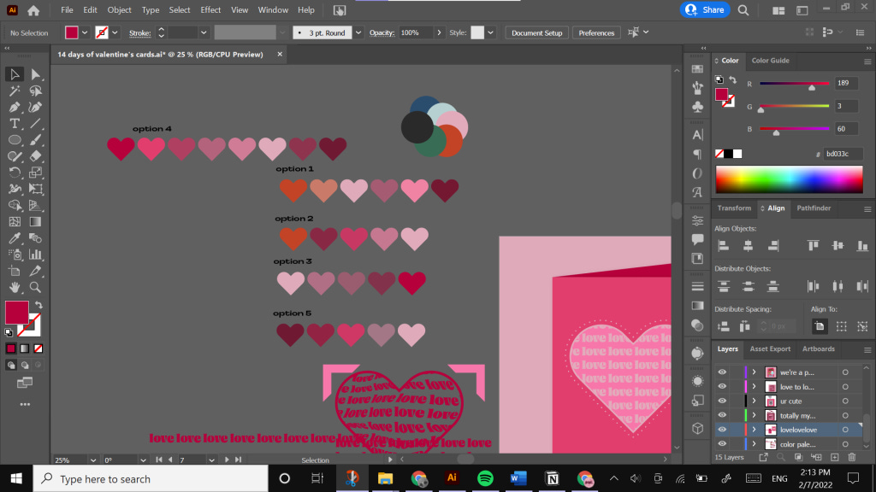
Task: Hide the "lovelovelove" layer
Action: coord(722,430)
